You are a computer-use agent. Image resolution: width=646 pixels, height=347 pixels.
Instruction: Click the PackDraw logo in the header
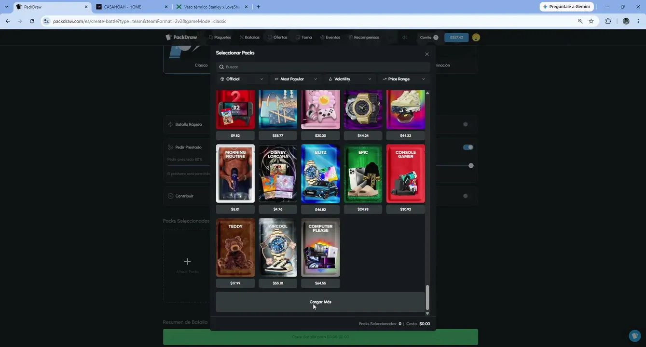181,37
